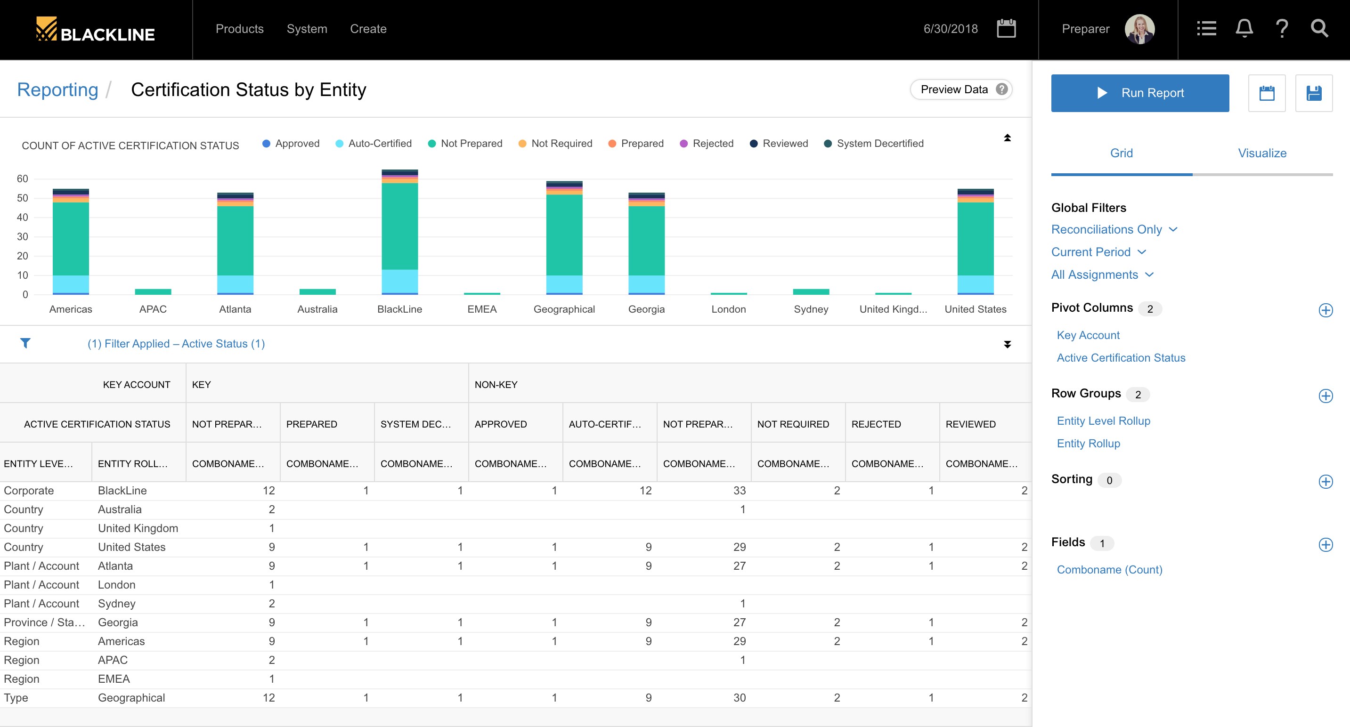Add a Field with plus icon
The width and height of the screenshot is (1350, 727).
point(1326,544)
